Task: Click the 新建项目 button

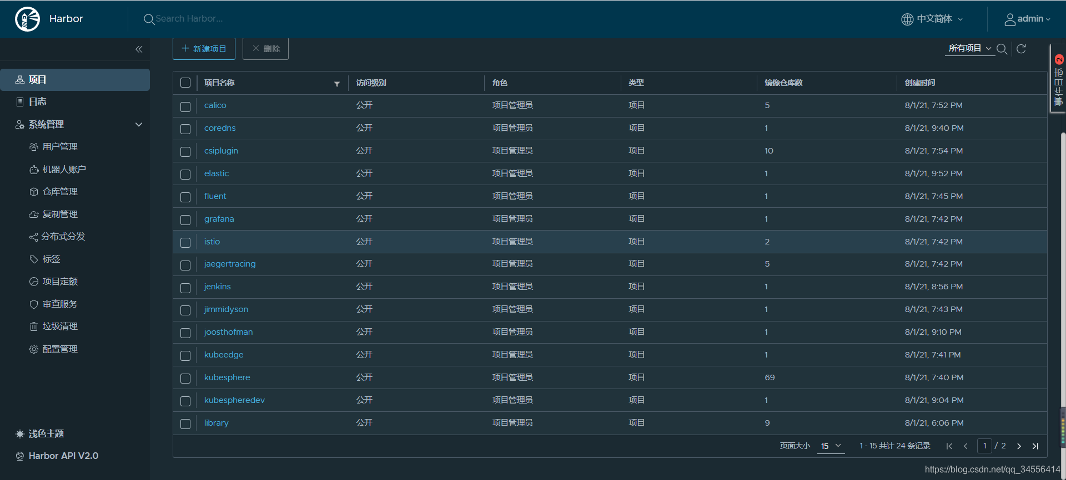Action: click(204, 49)
